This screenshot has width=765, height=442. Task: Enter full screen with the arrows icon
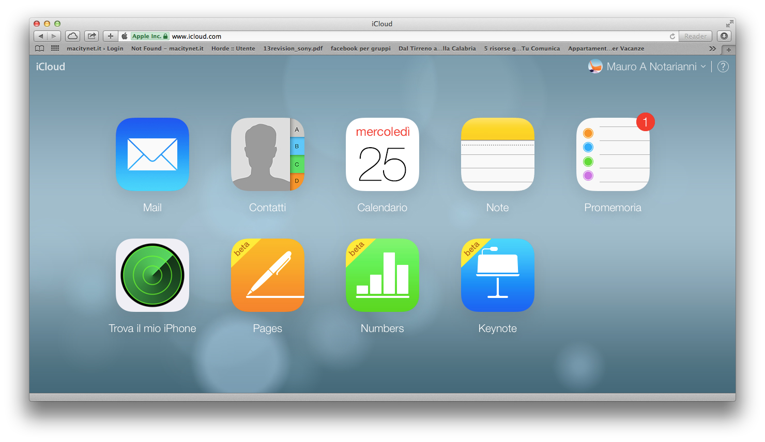pyautogui.click(x=729, y=24)
